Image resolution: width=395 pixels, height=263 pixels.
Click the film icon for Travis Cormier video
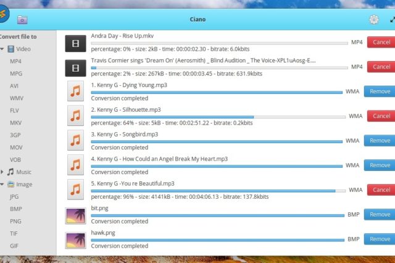coord(75,67)
